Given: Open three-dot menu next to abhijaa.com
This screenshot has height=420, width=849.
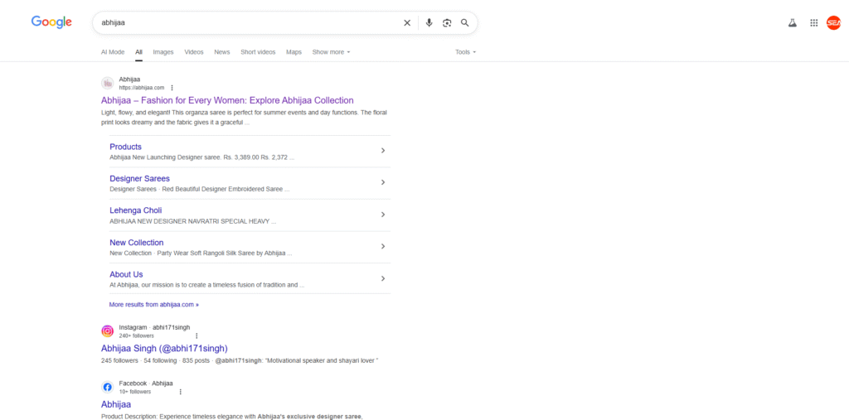Looking at the screenshot, I should 172,88.
